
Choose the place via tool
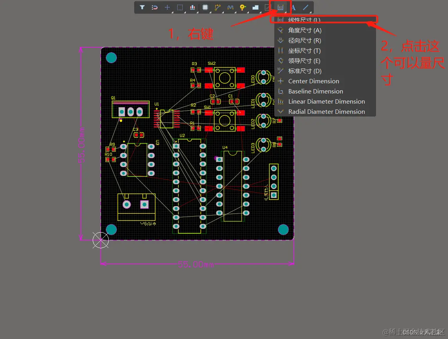pyautogui.click(x=243, y=7)
